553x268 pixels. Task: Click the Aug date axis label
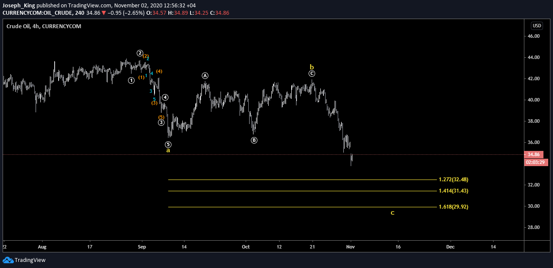click(x=42, y=247)
